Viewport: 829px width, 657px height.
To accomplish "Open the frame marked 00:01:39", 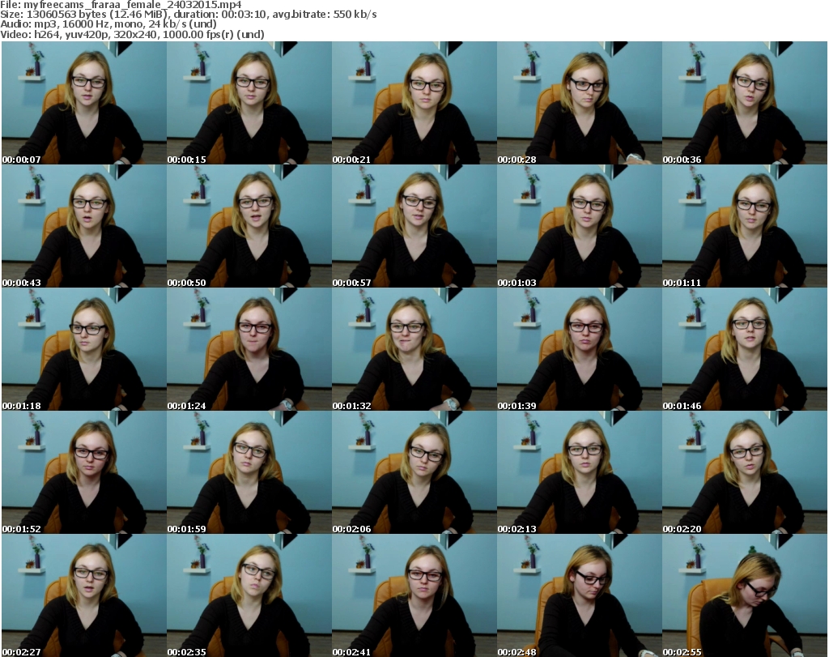I will [580, 350].
